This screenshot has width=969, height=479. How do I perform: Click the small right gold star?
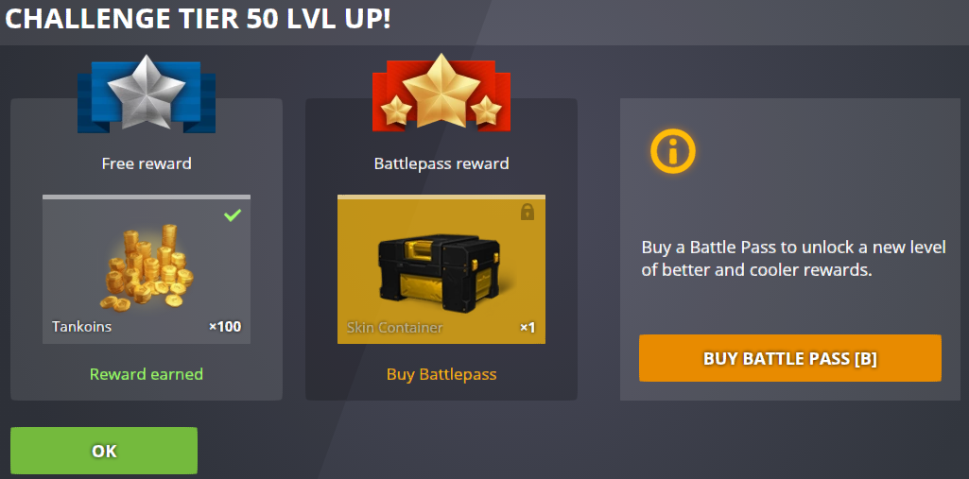486,111
